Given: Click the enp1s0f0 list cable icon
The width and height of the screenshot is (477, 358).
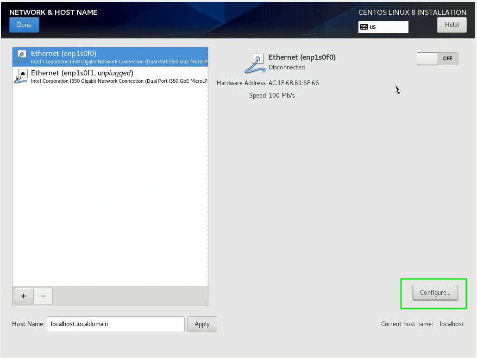Looking at the screenshot, I should [21, 56].
